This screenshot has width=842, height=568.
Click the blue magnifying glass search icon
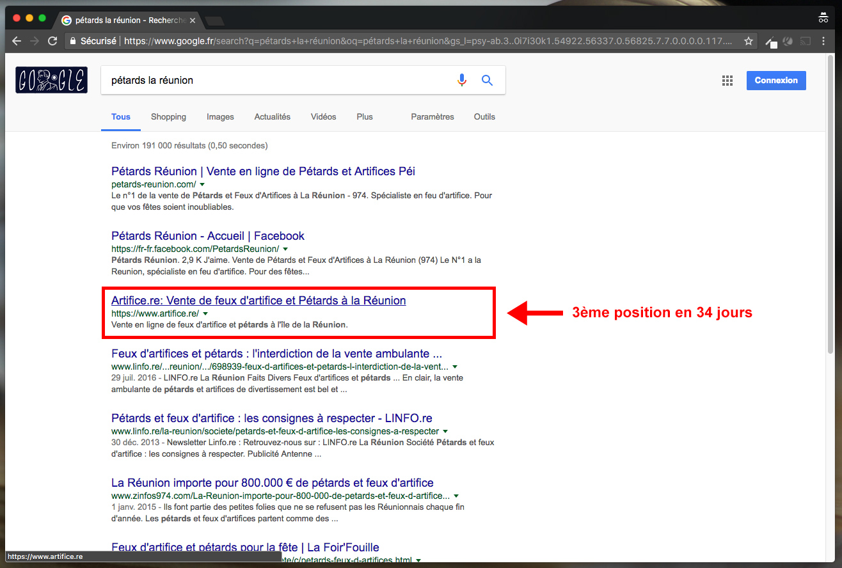pos(487,80)
